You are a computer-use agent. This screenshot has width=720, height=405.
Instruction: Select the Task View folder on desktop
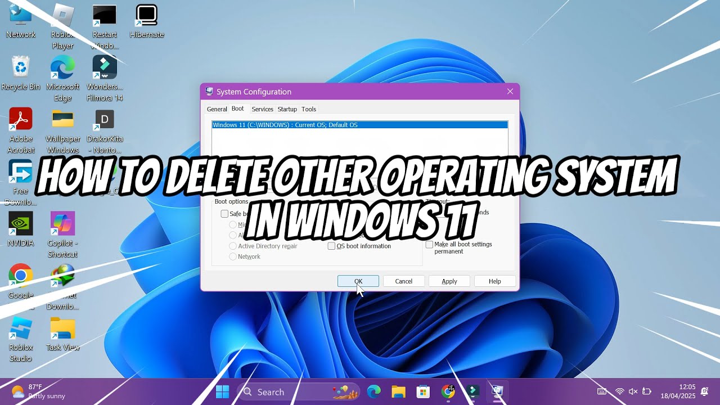click(x=62, y=335)
